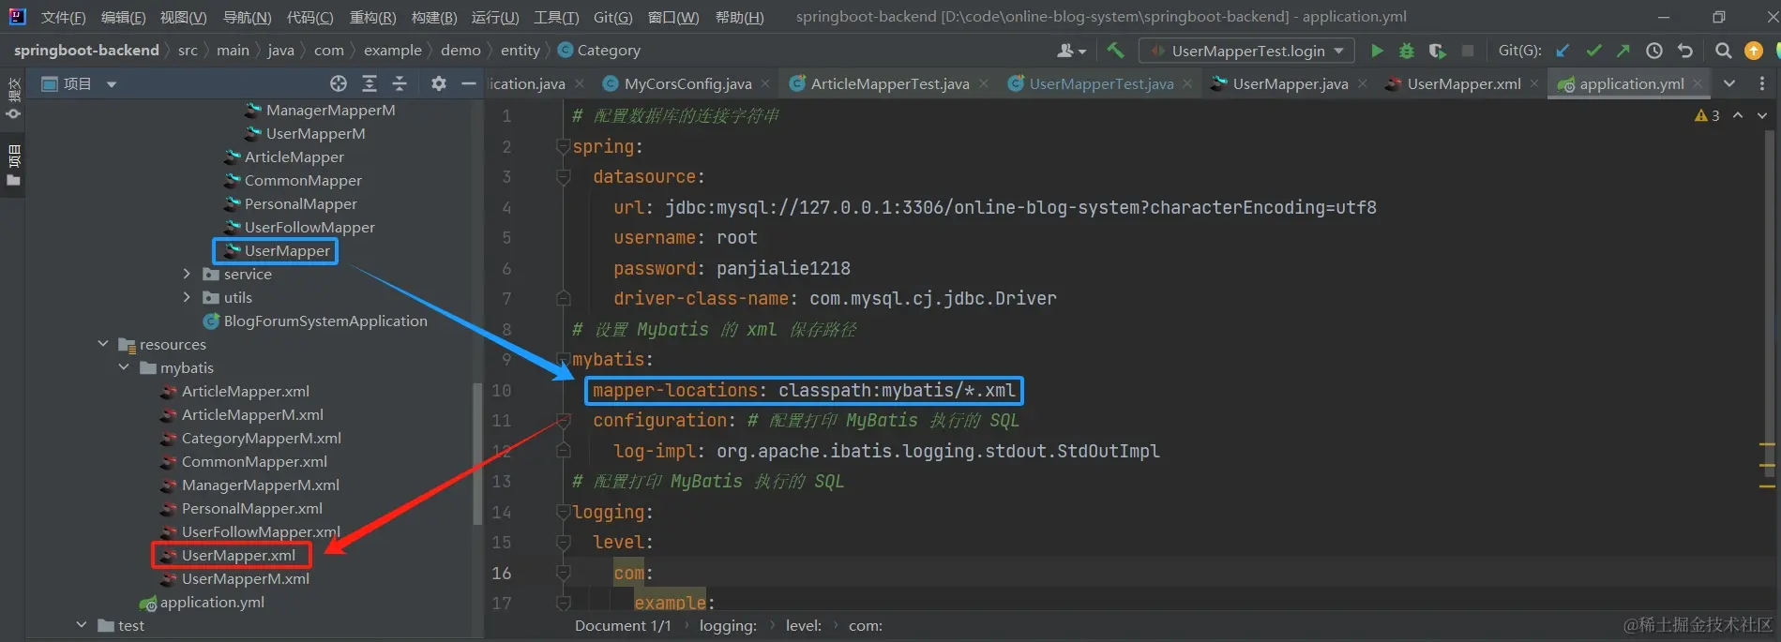
Task: Select ArticleMapper.xml file
Action: [x=245, y=391]
